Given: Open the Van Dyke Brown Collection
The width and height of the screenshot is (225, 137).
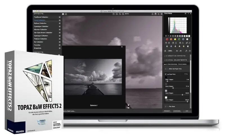Looking at the screenshot, I should click(43, 32).
